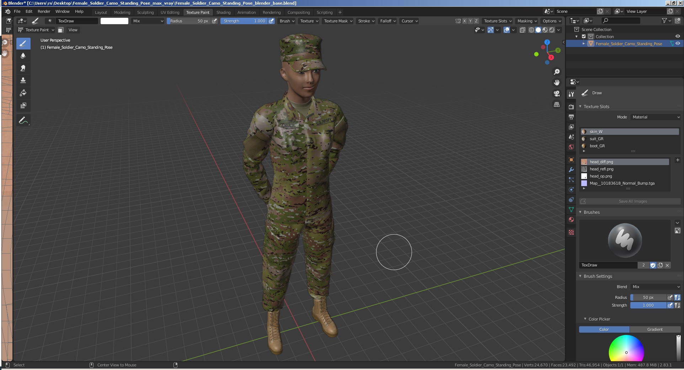Select the Draw brush tool

coord(23,43)
